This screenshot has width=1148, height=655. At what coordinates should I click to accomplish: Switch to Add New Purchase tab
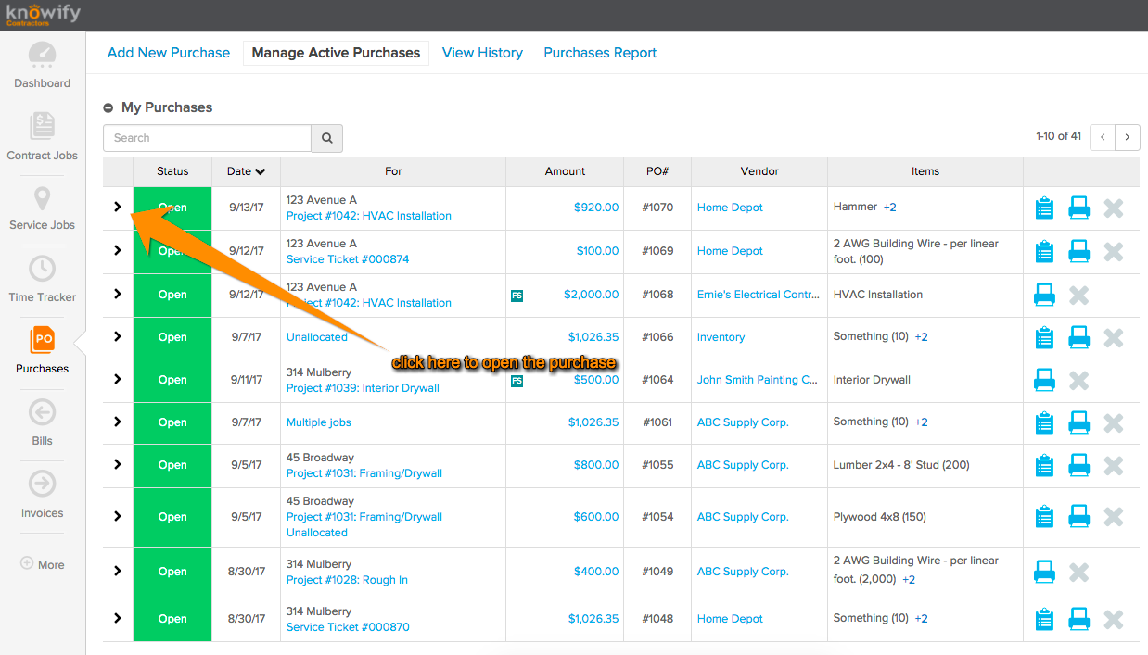pos(169,53)
